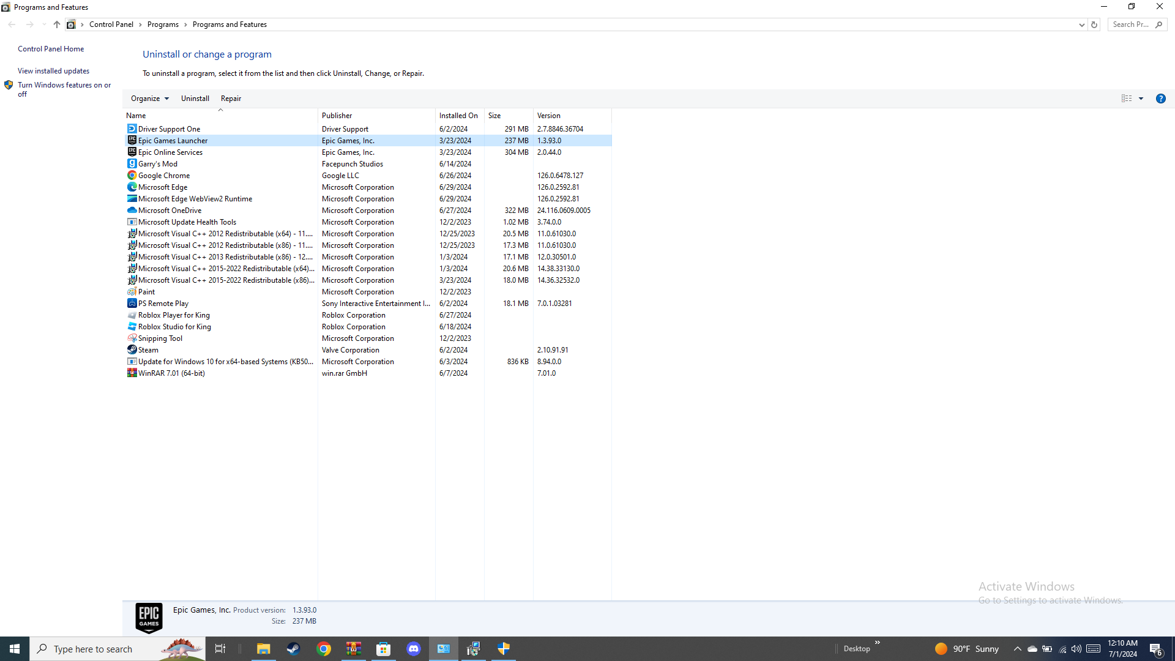Select the WinRAR 7.01 program icon
Screen dimensions: 1175x661
click(x=132, y=373)
